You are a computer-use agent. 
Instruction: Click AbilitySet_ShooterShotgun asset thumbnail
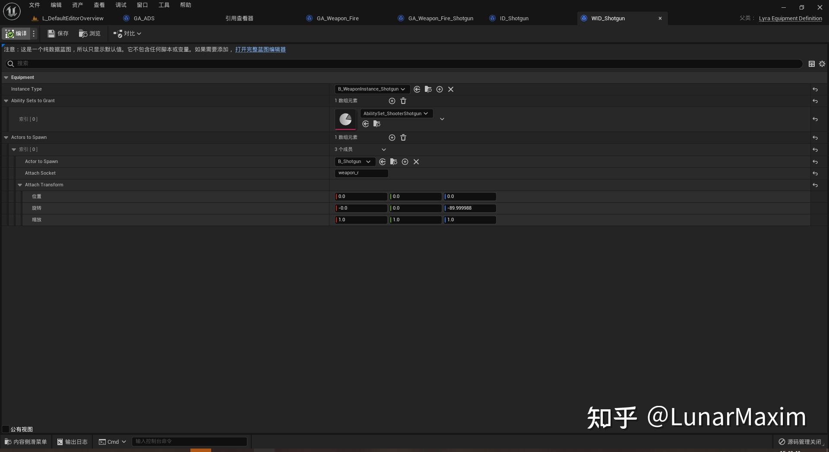point(345,119)
